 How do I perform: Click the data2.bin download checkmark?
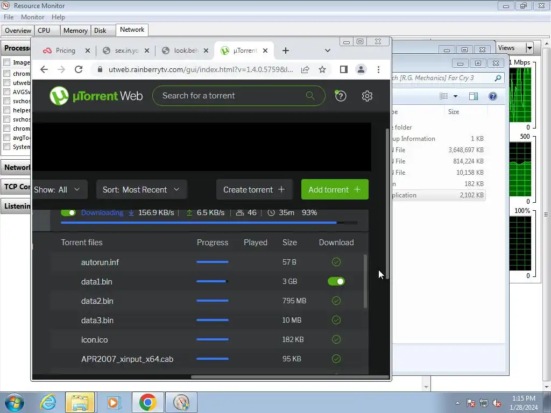[336, 301]
